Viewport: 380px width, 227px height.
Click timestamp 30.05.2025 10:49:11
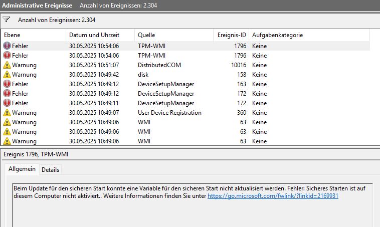(x=94, y=103)
